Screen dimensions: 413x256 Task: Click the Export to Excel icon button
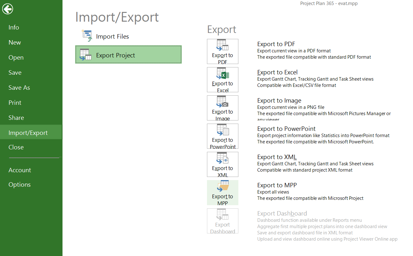223,80
